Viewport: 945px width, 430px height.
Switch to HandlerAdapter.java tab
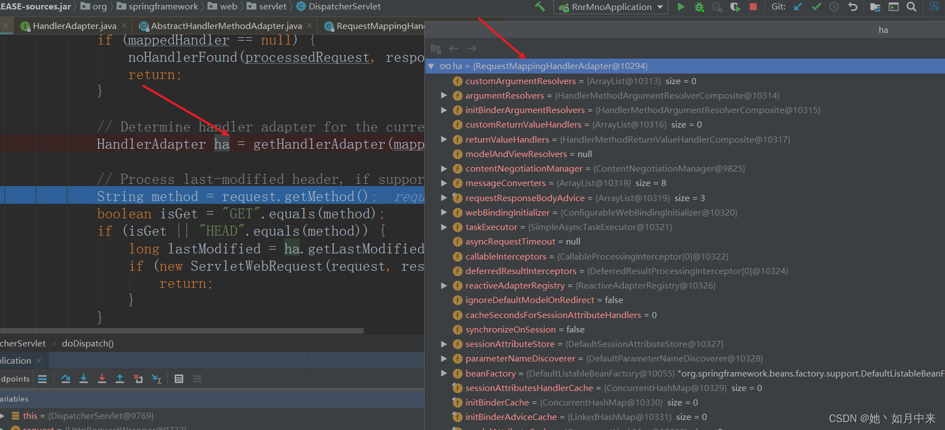(74, 26)
